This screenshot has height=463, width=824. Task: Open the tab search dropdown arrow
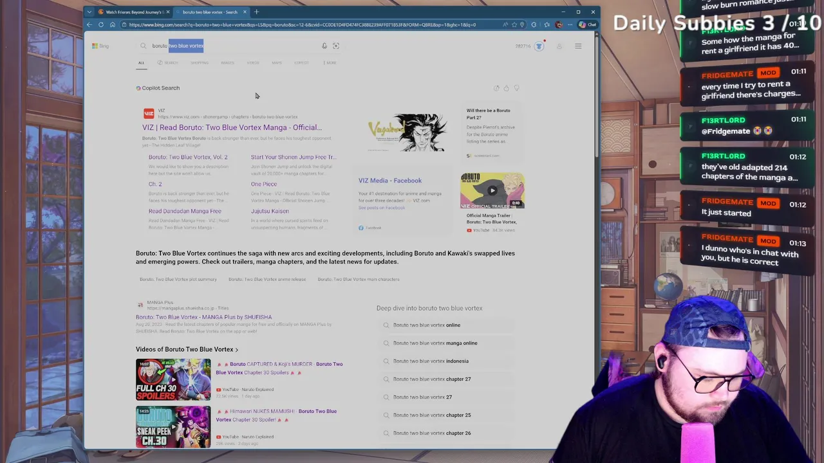pyautogui.click(x=89, y=12)
